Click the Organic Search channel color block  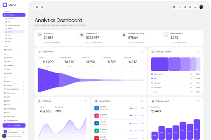pos(160,64)
